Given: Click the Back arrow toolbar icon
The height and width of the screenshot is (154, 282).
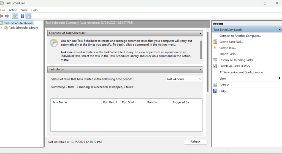Looking at the screenshot, I should [x=2, y=16].
